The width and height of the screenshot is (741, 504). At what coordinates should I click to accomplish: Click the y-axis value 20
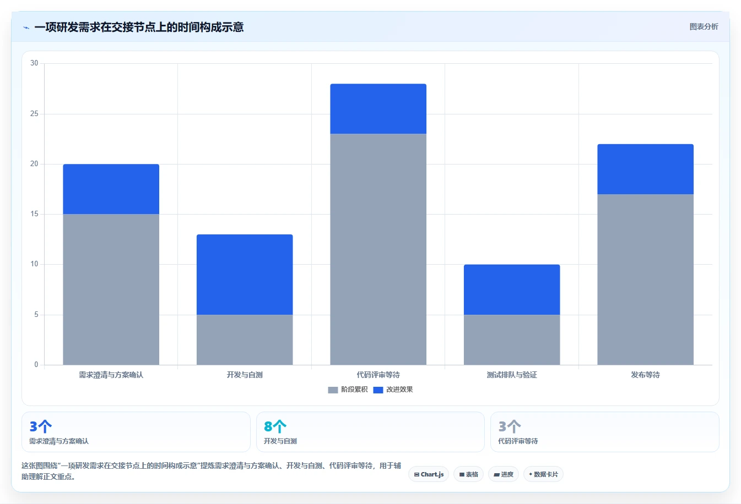coord(34,164)
